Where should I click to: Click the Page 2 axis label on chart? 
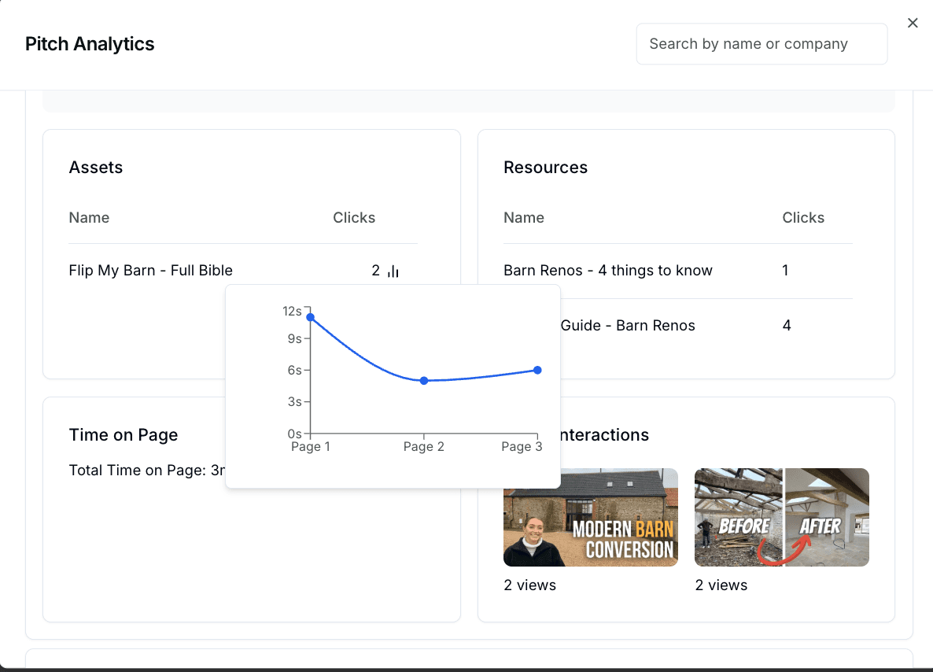[424, 446]
